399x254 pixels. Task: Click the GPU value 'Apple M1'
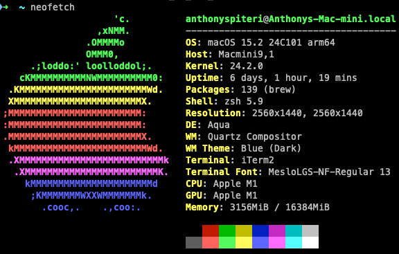click(x=235, y=195)
